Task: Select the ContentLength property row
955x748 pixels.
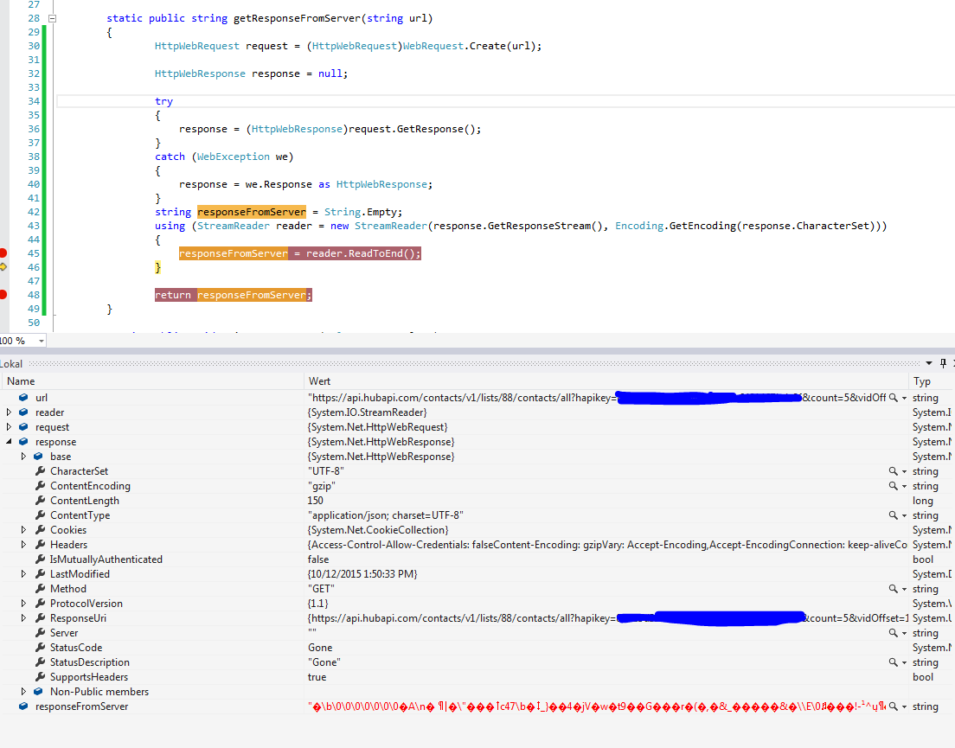Action: point(477,501)
